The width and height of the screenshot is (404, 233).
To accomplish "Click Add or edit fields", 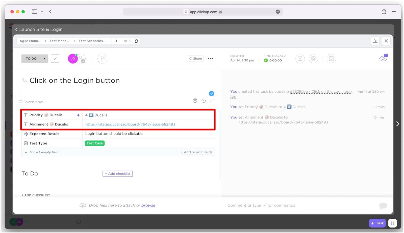I will [196, 152].
